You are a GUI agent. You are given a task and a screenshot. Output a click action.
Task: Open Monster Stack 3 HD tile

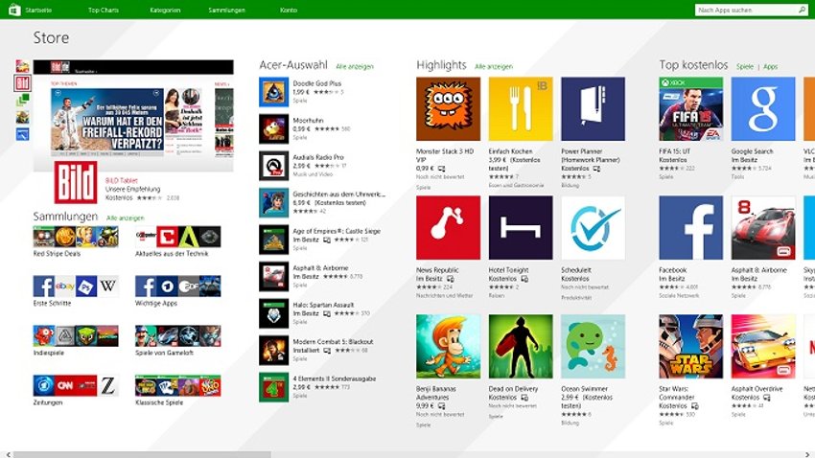pyautogui.click(x=448, y=109)
